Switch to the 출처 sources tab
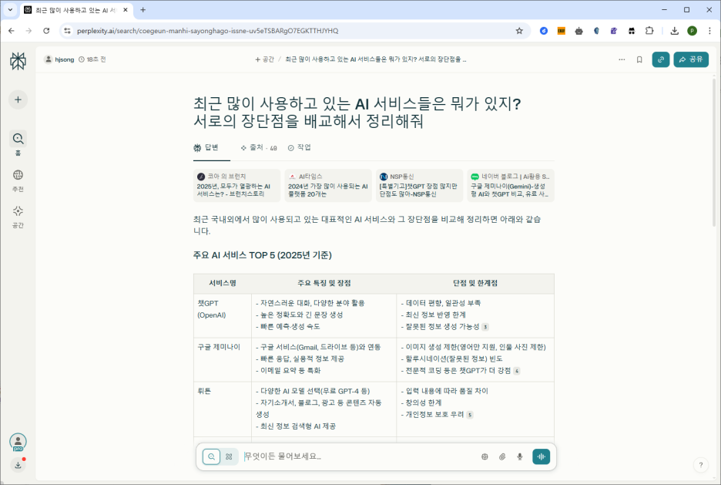 (259, 147)
